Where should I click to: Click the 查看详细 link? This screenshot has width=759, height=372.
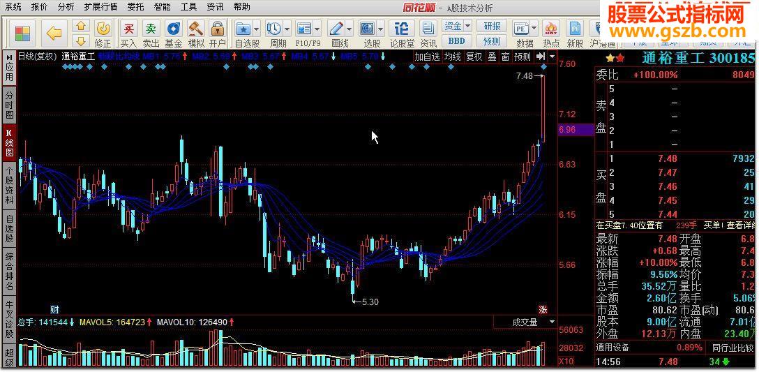pyautogui.click(x=741, y=225)
